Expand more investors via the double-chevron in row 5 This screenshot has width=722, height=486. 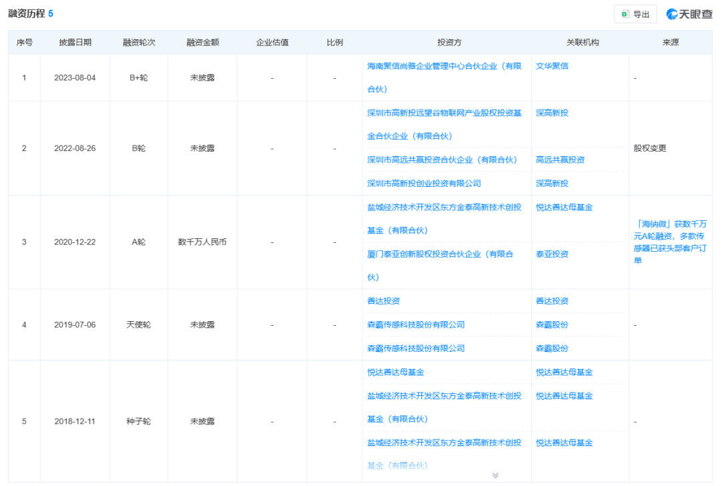click(495, 475)
